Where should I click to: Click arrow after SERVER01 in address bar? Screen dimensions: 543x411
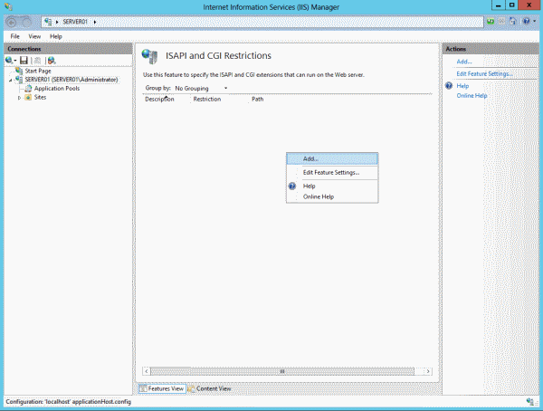coord(94,22)
